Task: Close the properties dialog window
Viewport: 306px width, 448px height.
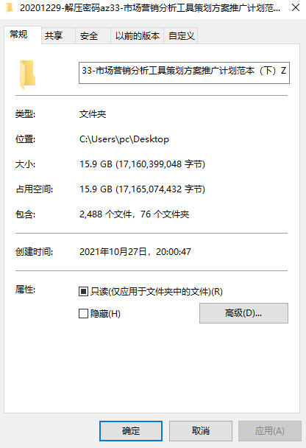Action: [x=296, y=7]
